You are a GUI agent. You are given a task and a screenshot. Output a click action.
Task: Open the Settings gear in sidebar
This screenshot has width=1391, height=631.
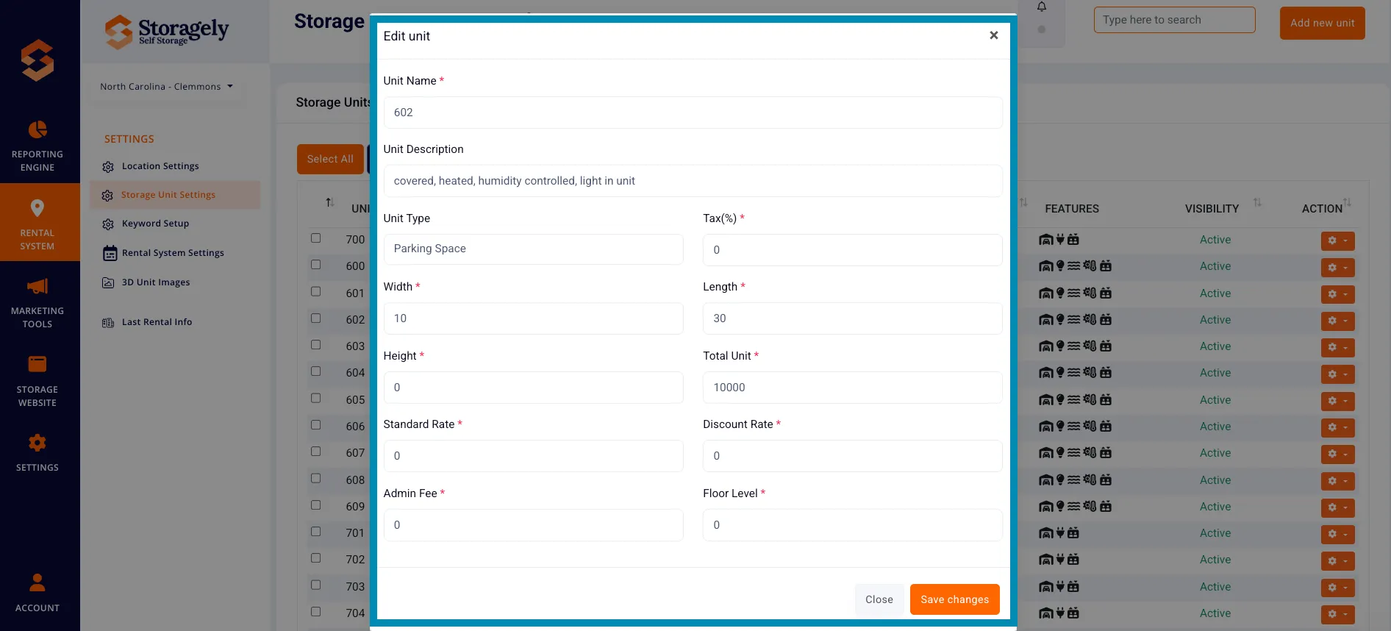37,443
